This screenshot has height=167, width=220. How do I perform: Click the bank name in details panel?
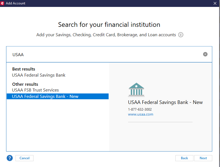coord(165,102)
